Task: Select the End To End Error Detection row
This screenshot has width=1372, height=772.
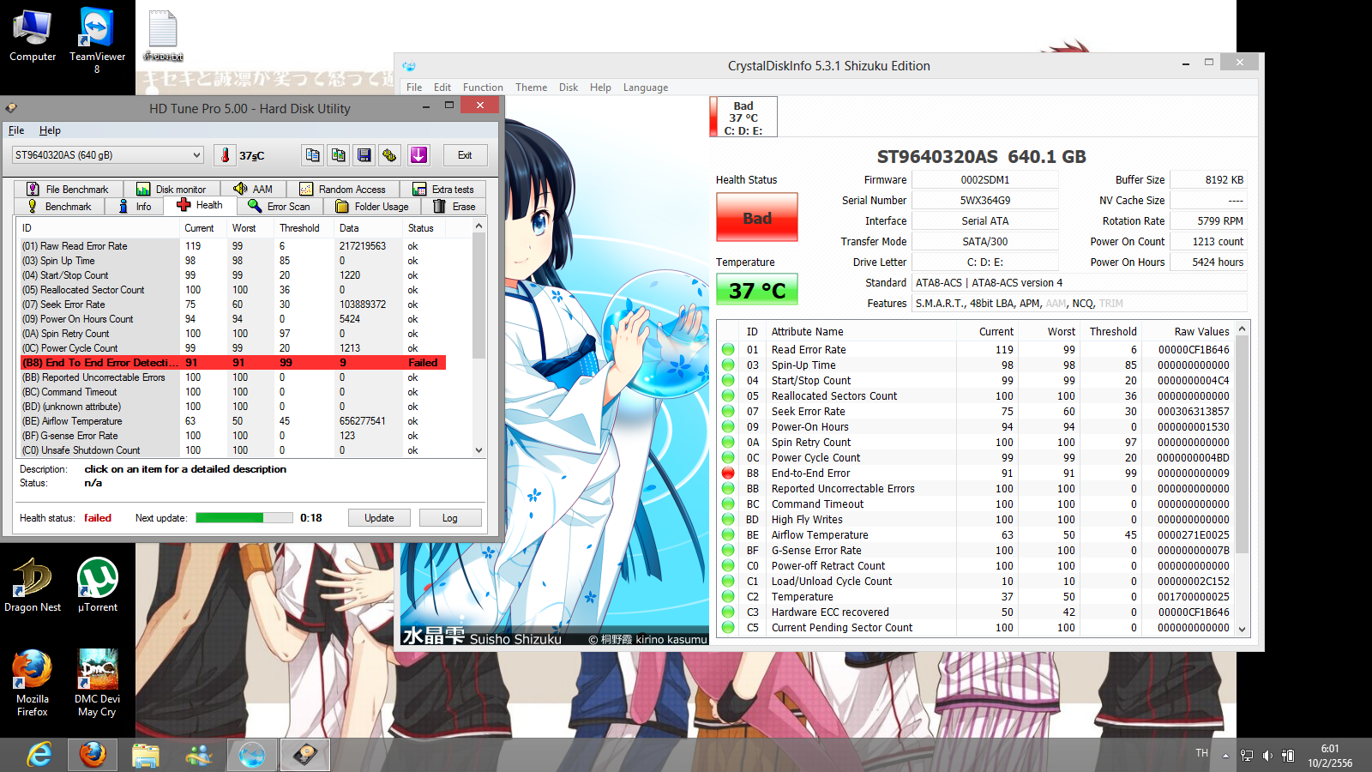Action: pos(233,363)
